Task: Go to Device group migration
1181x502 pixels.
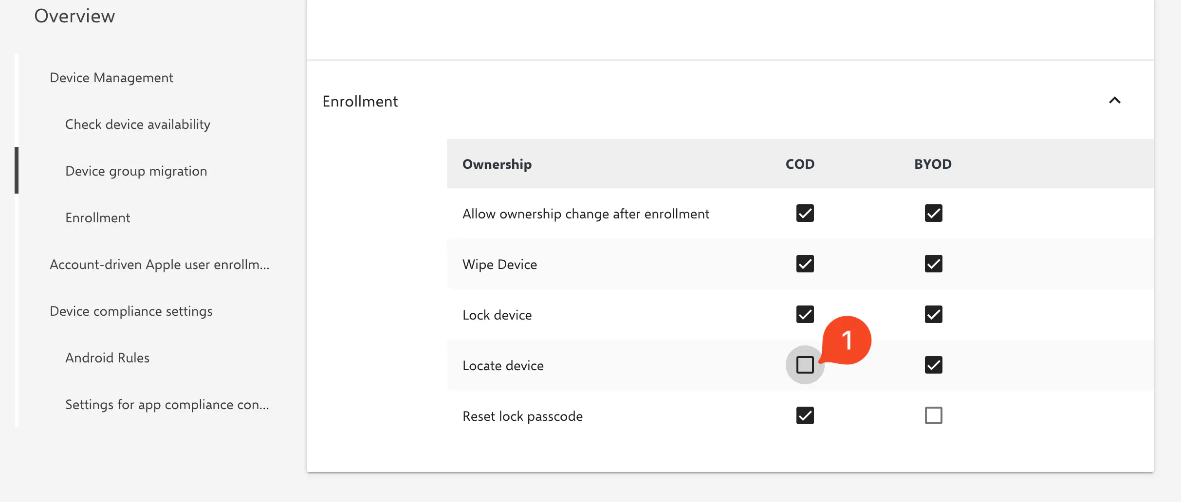Action: 136,171
